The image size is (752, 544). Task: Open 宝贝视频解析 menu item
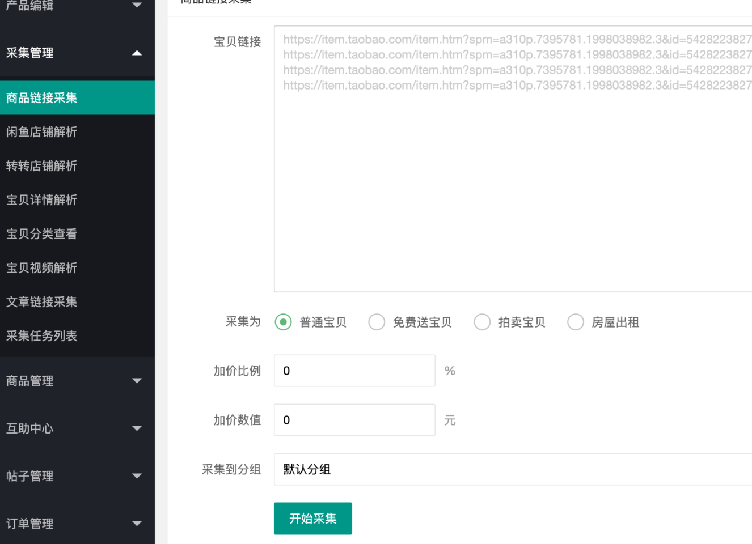pos(77,268)
